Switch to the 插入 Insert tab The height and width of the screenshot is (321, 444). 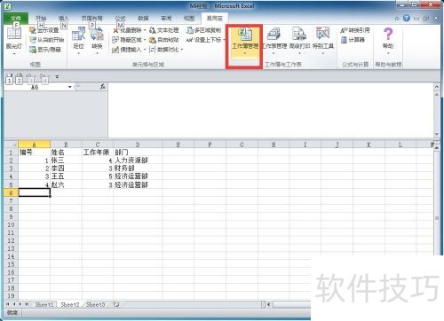point(63,19)
